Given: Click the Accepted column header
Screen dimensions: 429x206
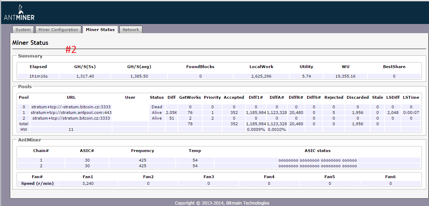Looking at the screenshot, I should [x=234, y=97].
